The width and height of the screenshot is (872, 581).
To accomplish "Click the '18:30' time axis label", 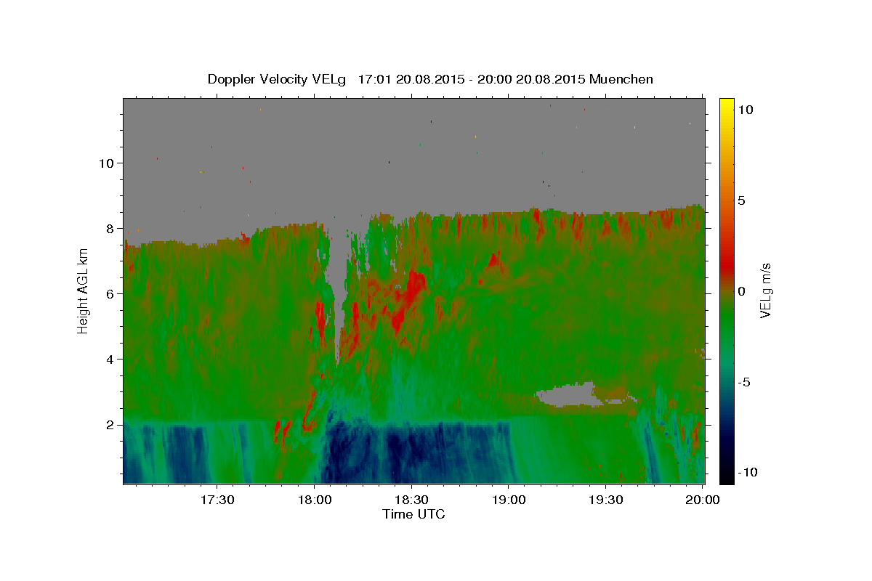I will pyautogui.click(x=411, y=500).
